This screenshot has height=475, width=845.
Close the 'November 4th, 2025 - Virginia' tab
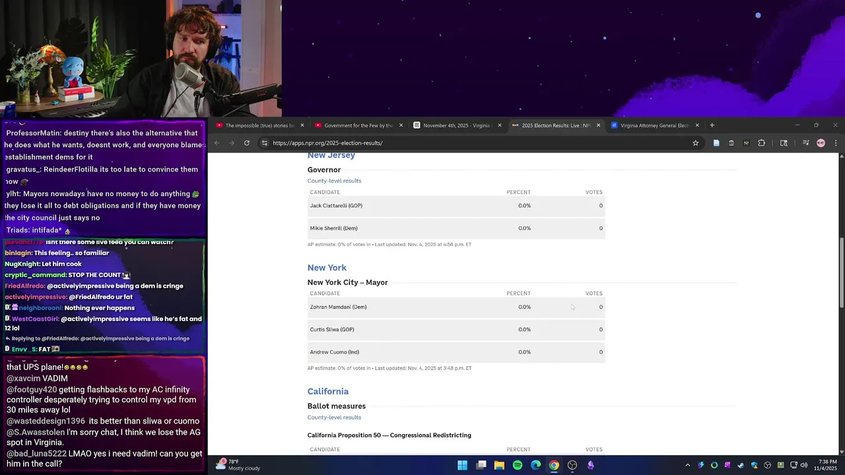[500, 125]
